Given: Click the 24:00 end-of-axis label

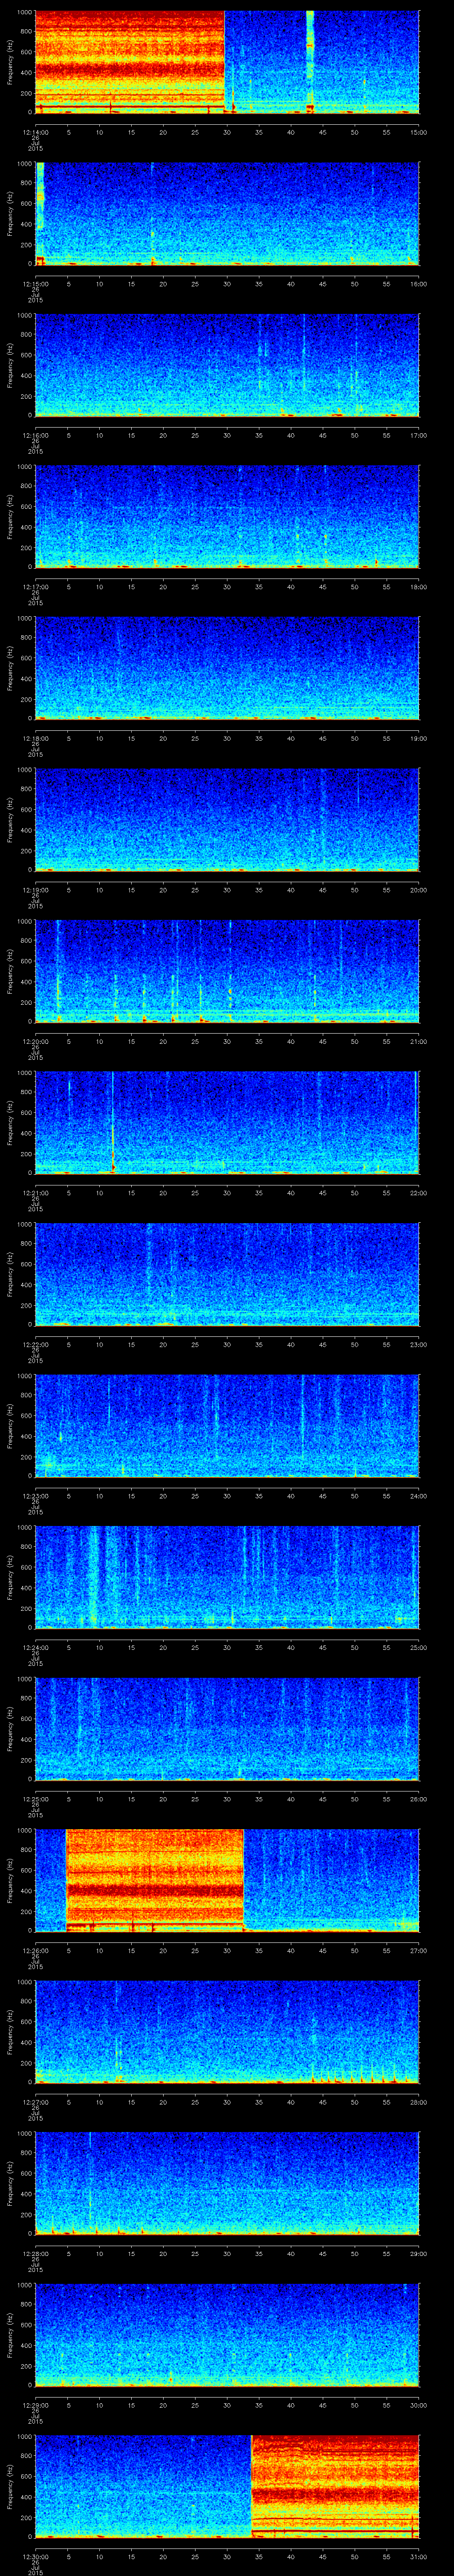Looking at the screenshot, I should pyautogui.click(x=419, y=1496).
